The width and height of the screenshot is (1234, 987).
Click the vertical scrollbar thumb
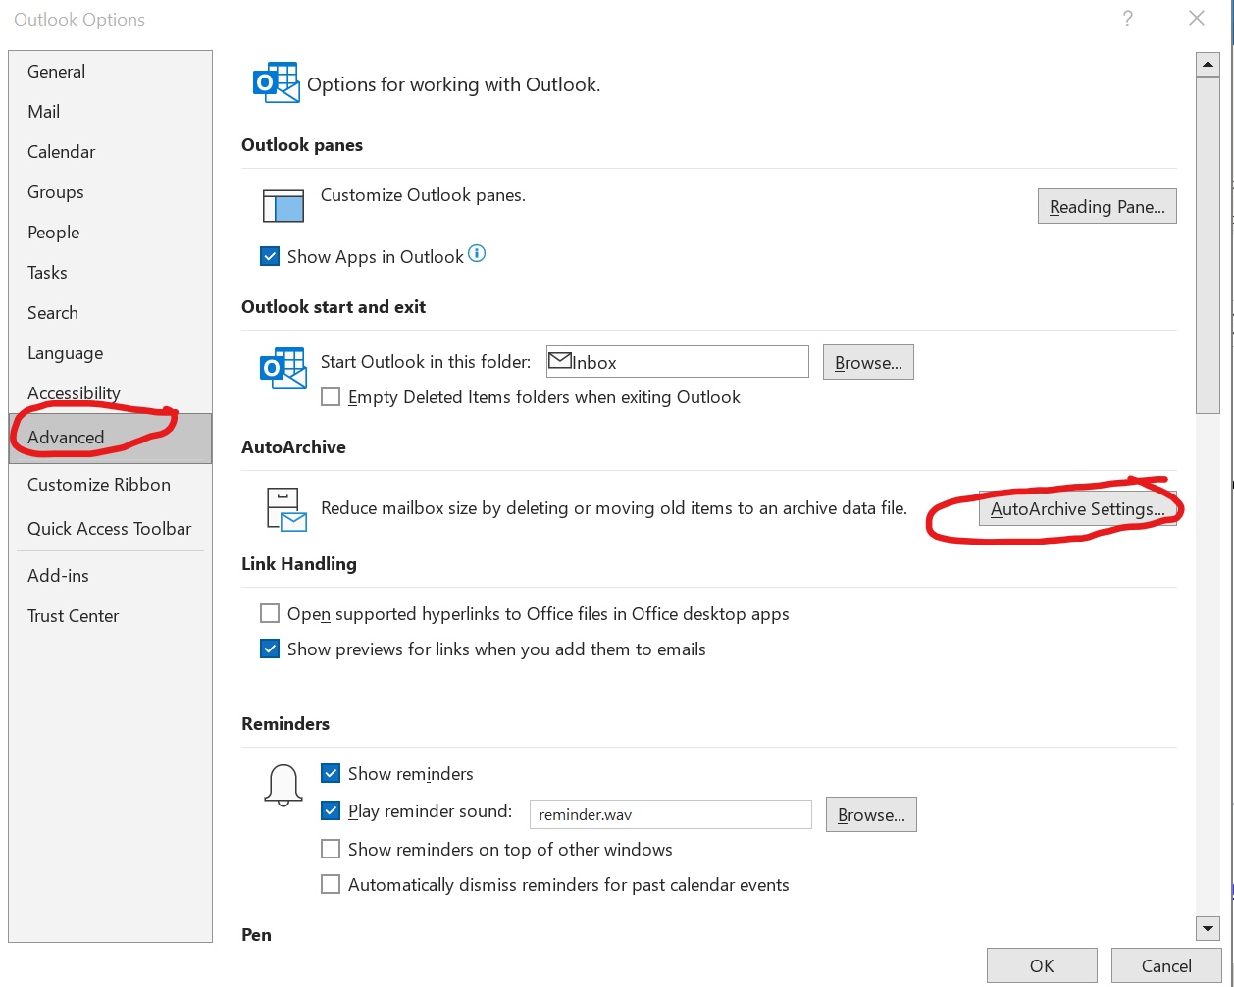(1208, 246)
